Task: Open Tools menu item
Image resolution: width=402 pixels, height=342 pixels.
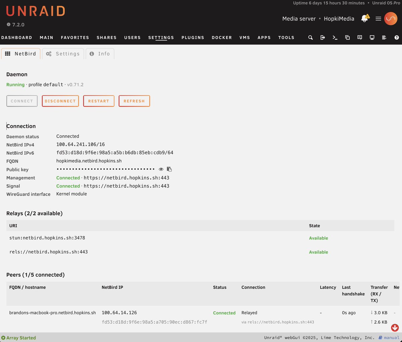Action: tap(286, 37)
